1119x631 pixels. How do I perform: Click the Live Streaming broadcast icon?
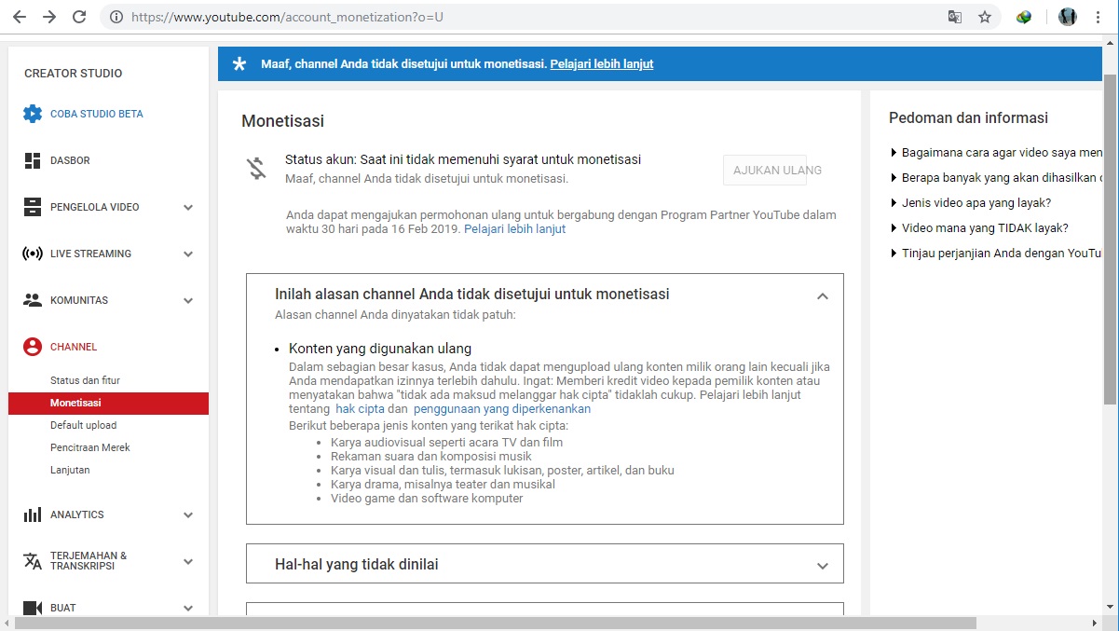(x=33, y=254)
